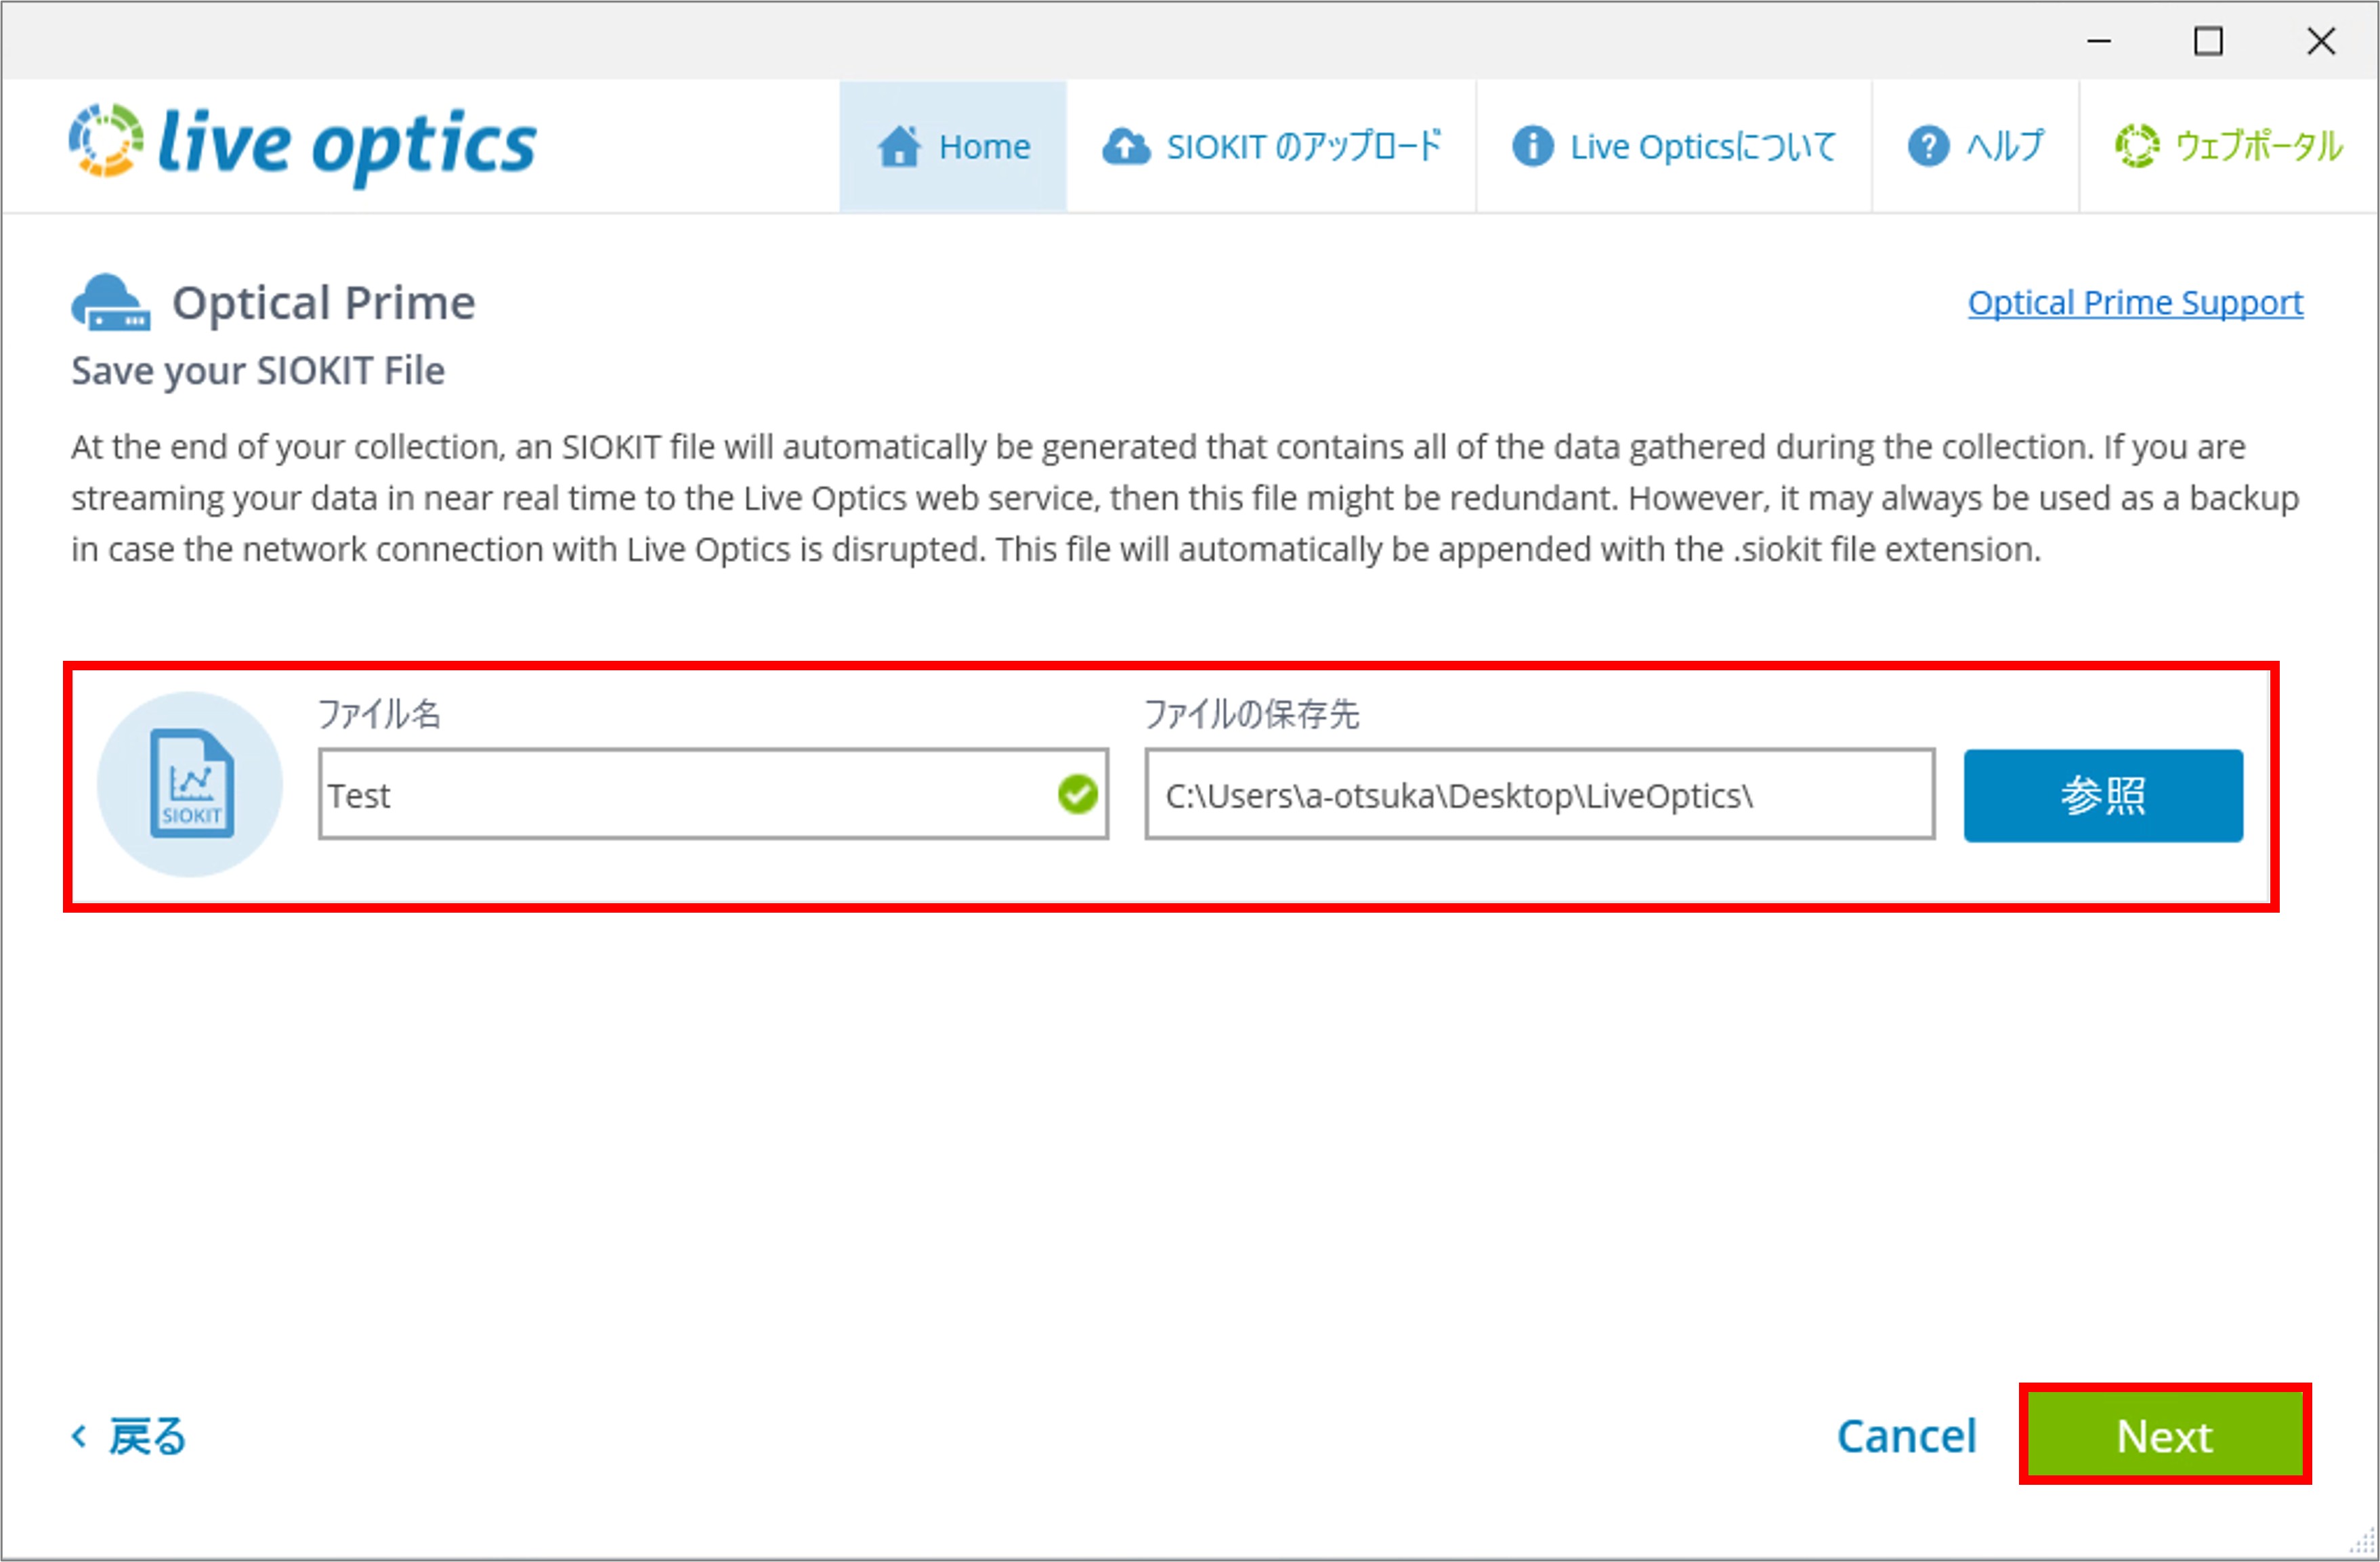Click the Optical Prime heading text
2380x1562 pixels.
324,302
